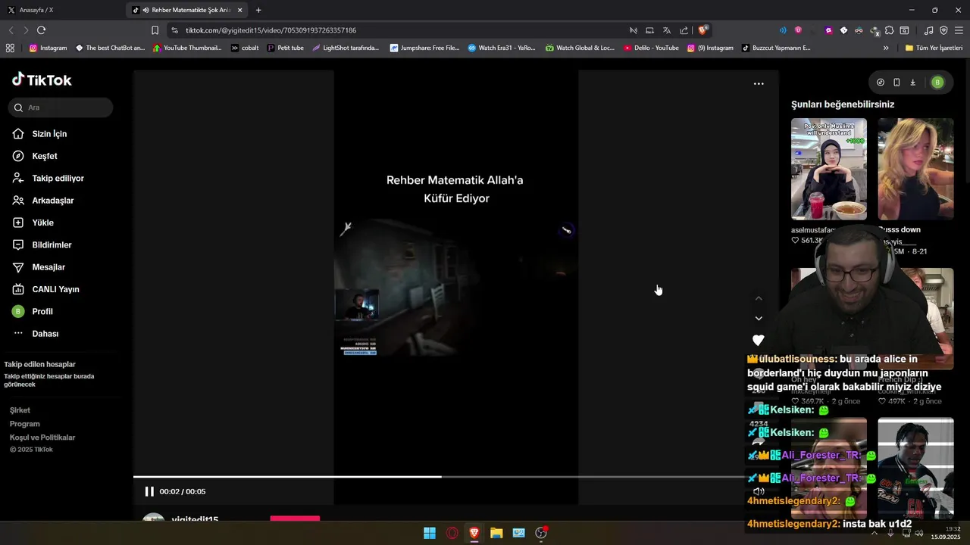This screenshot has height=545, width=970.
Task: Click yigitedit15 username below video
Action: pyautogui.click(x=196, y=520)
